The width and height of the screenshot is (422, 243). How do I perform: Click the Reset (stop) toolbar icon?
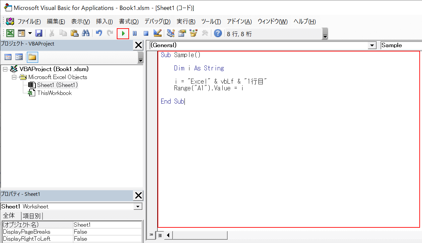point(146,33)
